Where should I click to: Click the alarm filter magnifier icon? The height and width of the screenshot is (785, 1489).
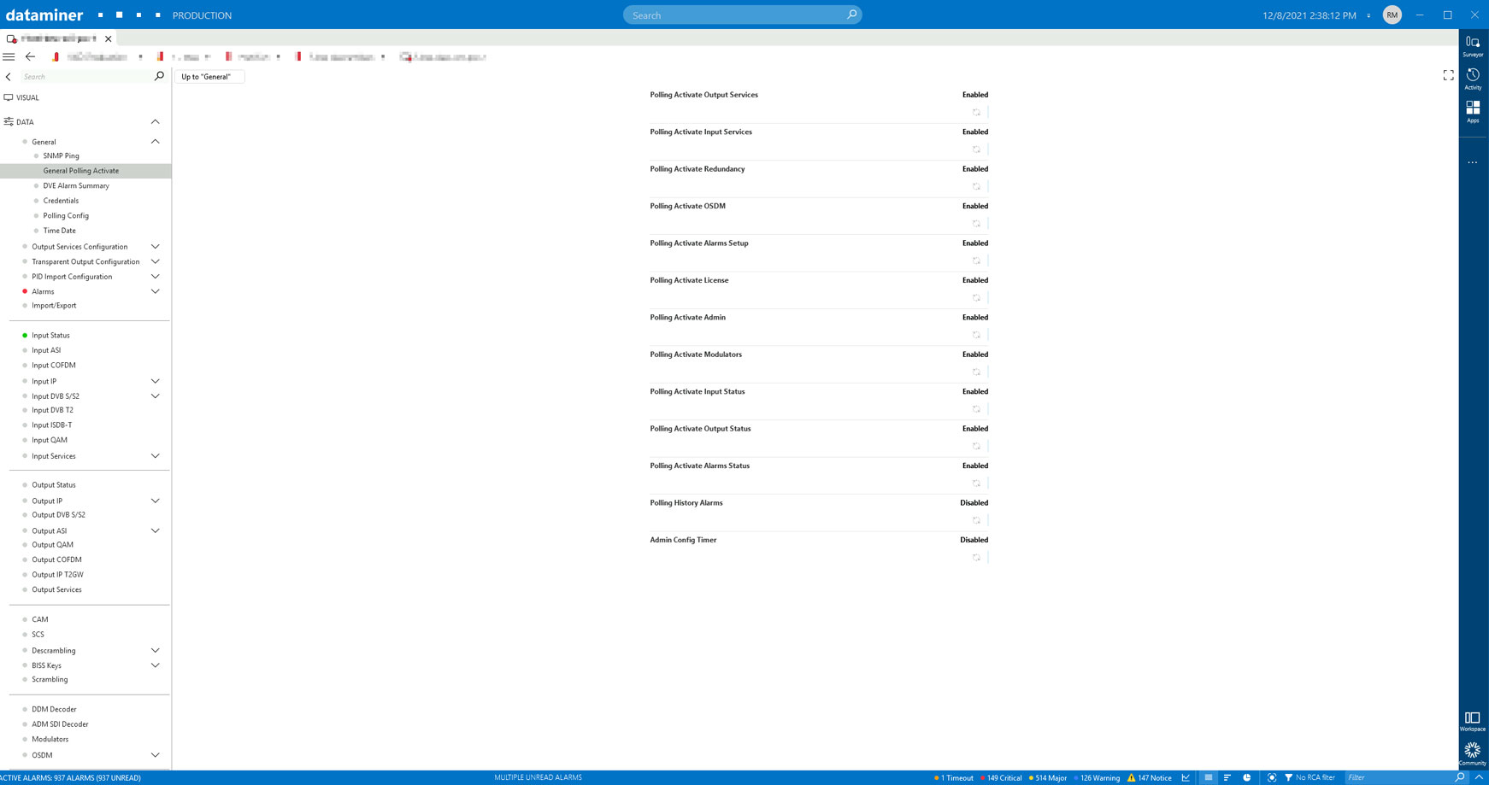(x=1460, y=777)
